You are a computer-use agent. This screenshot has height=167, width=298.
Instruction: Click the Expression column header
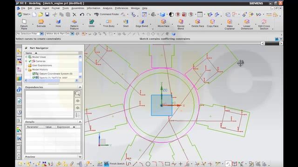(66, 127)
